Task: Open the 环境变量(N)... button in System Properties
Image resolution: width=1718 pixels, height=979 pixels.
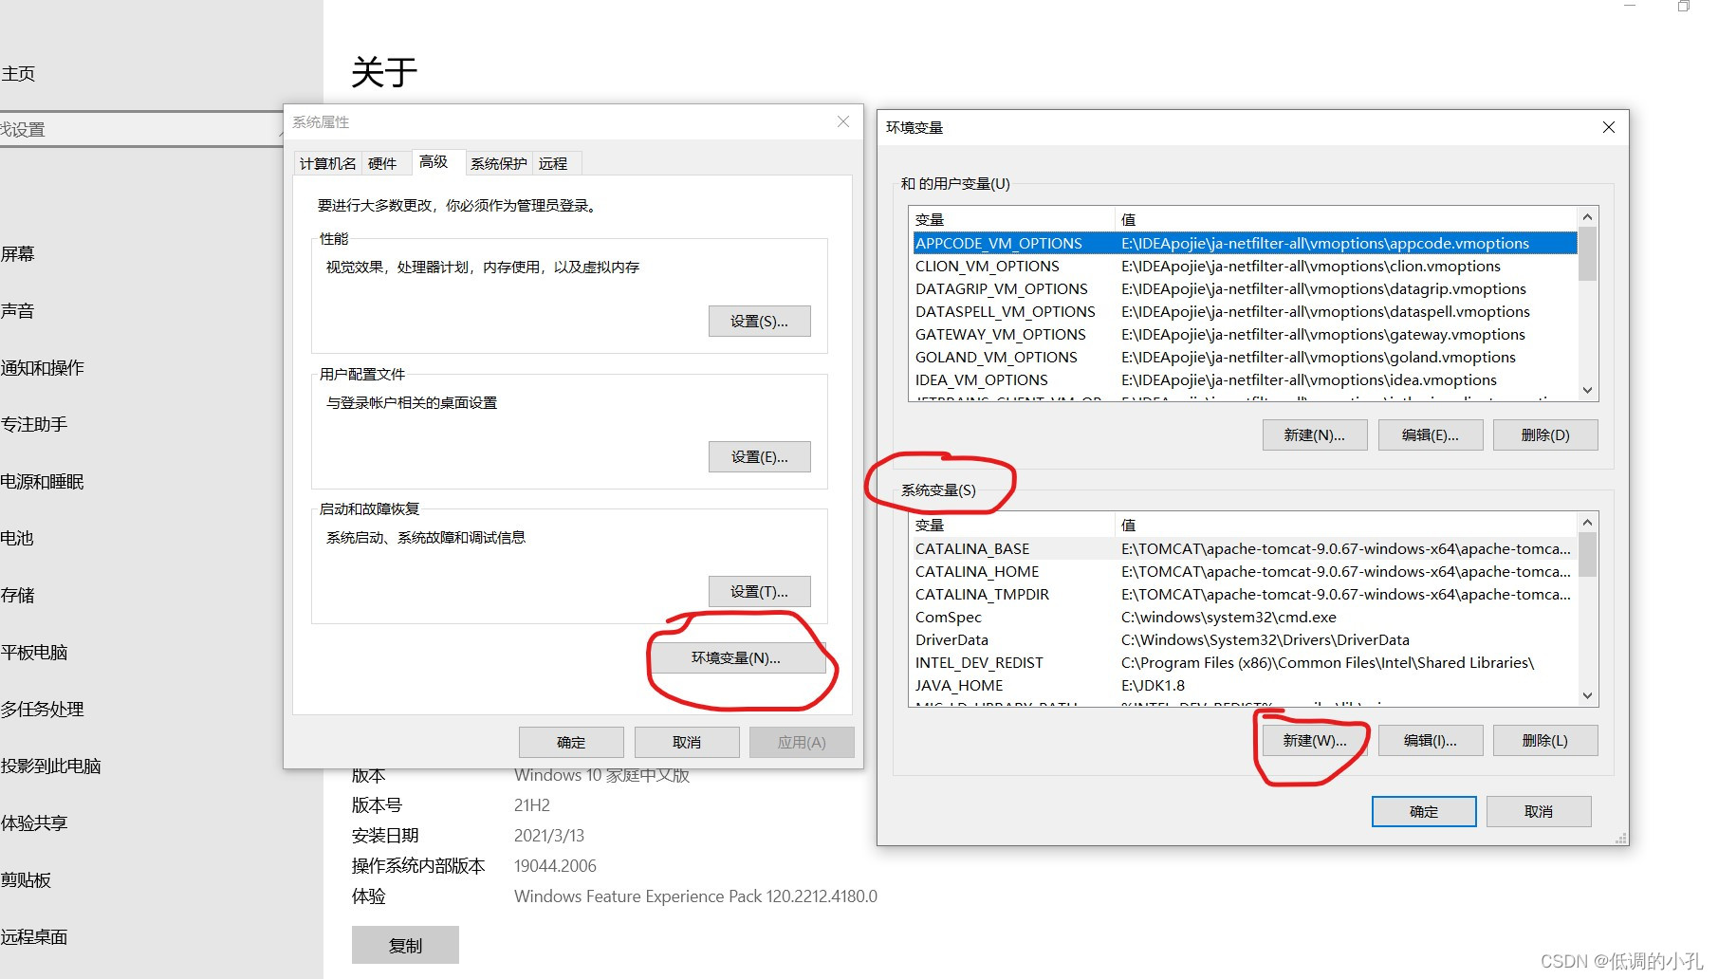Action: (736, 657)
